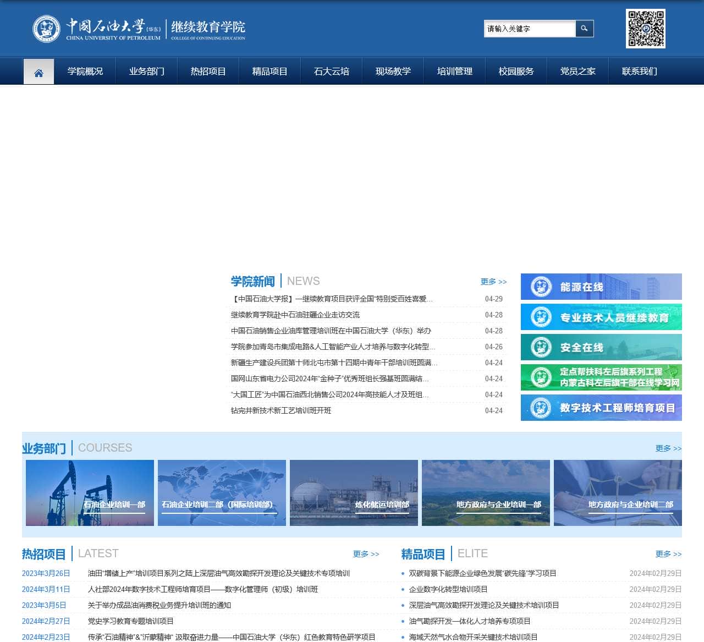Screen dimensions: 704x642
Task: Click the 精品项目 section heading
Action: [423, 554]
